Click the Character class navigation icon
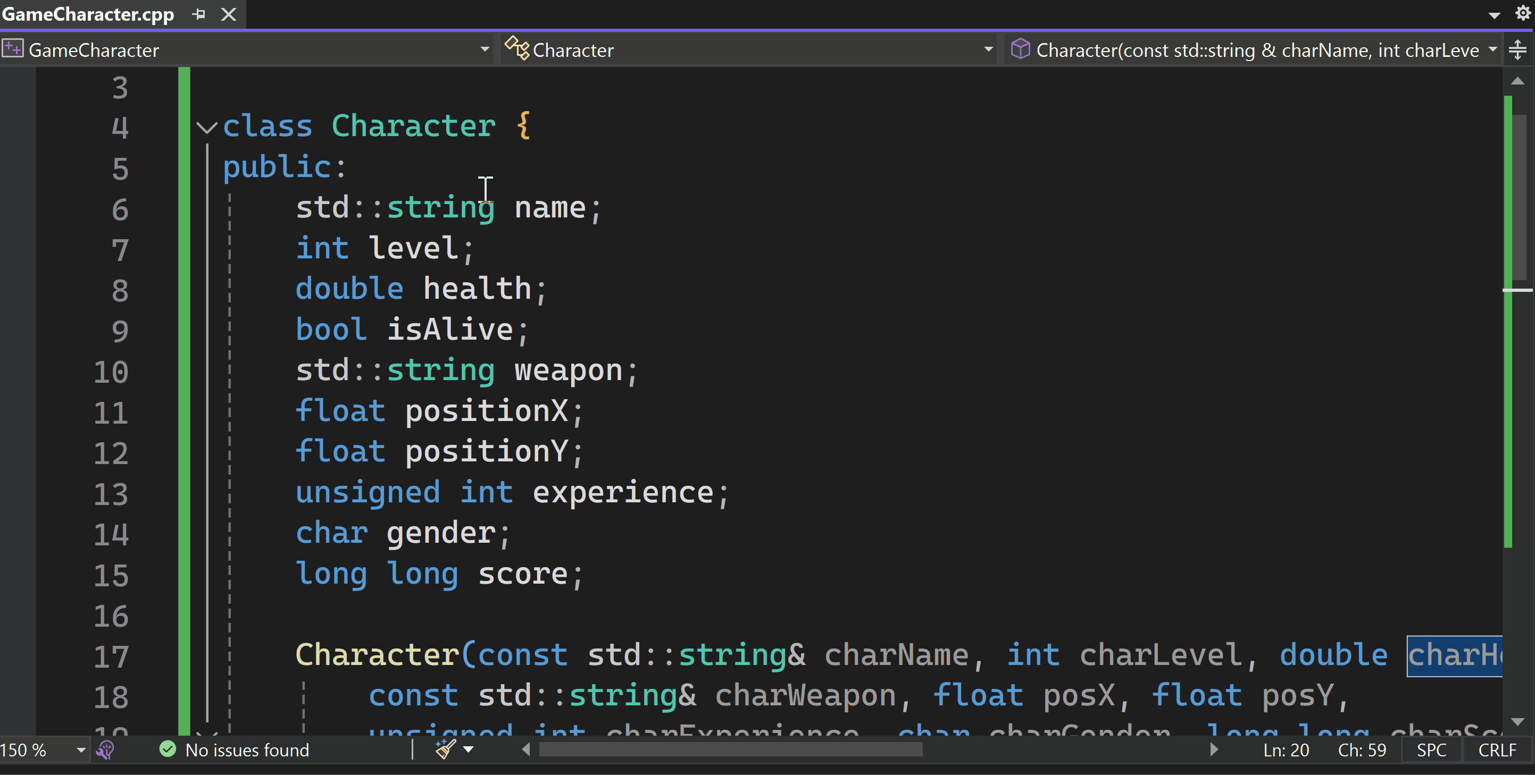 pyautogui.click(x=516, y=49)
